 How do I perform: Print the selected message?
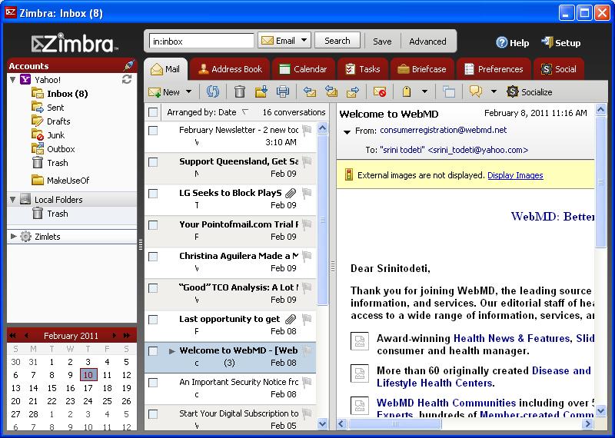tap(283, 91)
